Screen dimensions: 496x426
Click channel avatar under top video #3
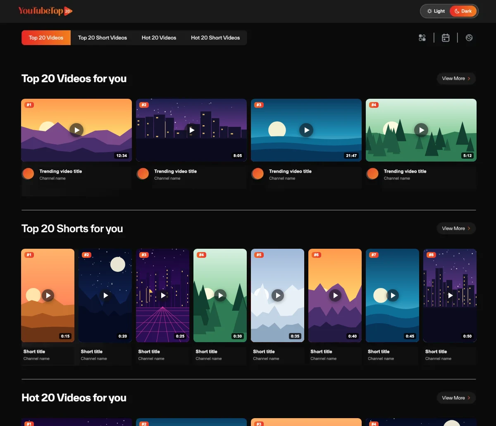coord(258,174)
